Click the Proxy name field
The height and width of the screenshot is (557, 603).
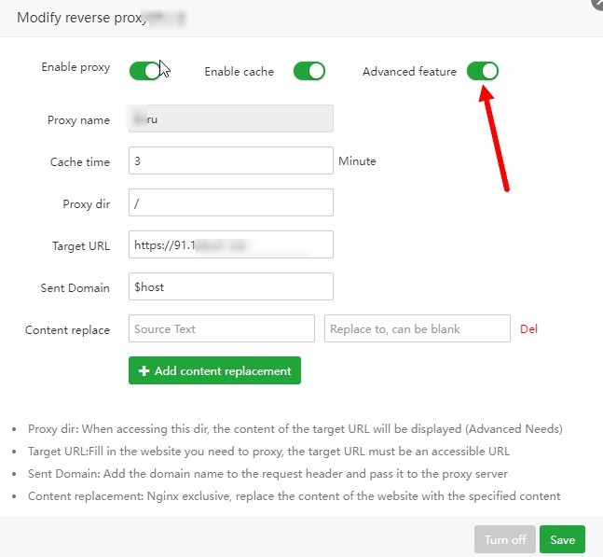point(231,120)
